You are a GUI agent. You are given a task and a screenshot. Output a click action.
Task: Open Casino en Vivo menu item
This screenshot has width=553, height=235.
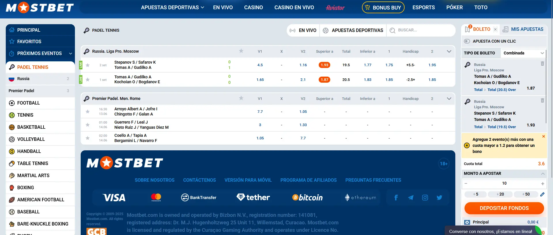pyautogui.click(x=294, y=7)
